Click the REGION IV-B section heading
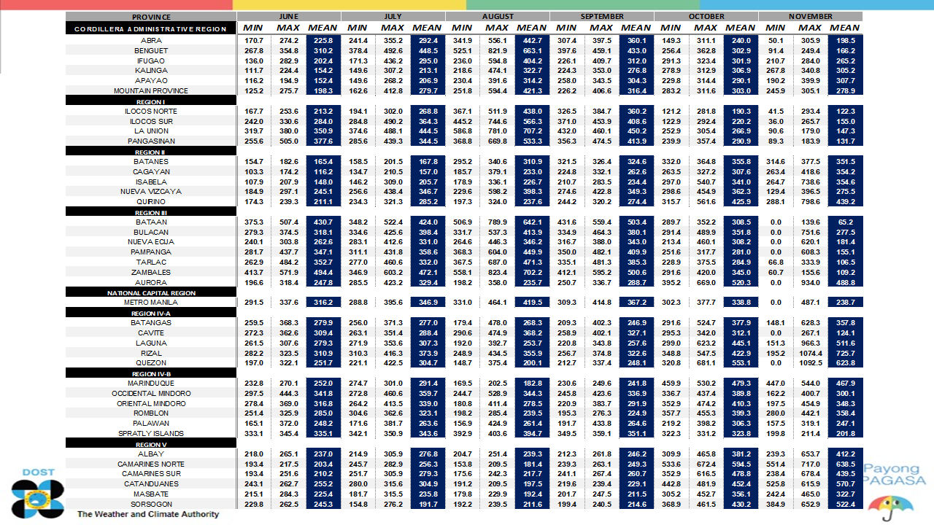 click(x=150, y=373)
